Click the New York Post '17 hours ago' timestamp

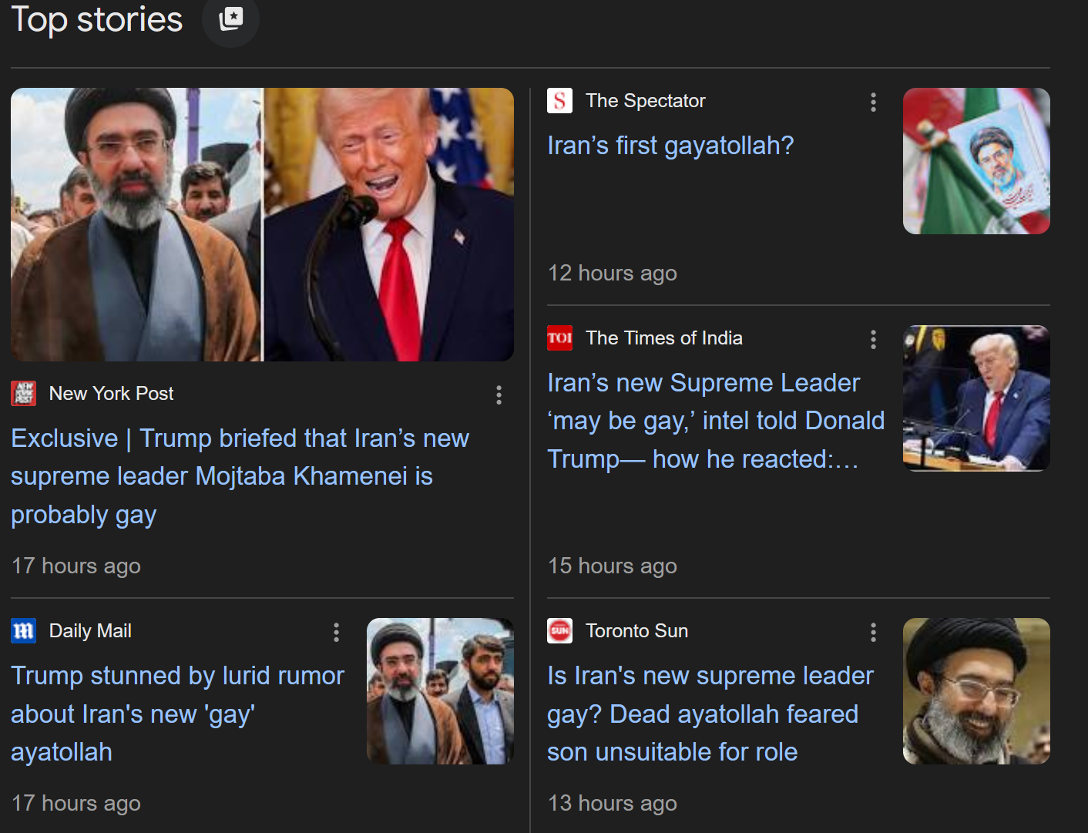click(76, 566)
